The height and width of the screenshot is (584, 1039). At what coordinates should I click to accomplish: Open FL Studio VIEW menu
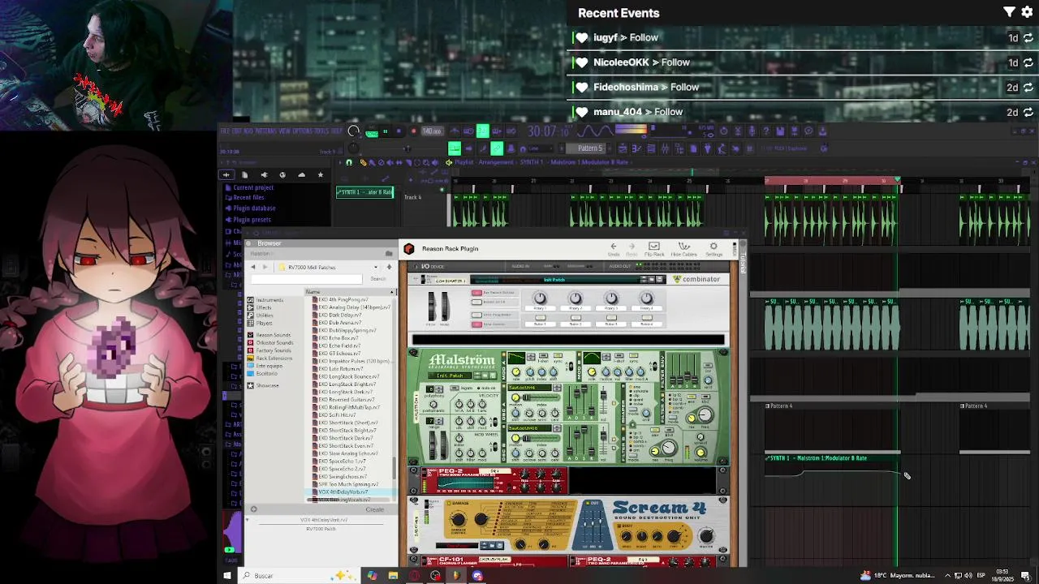point(285,131)
